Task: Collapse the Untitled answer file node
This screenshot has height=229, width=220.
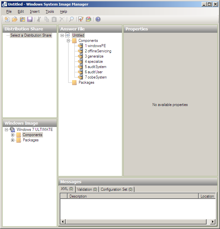Action: tap(62, 35)
